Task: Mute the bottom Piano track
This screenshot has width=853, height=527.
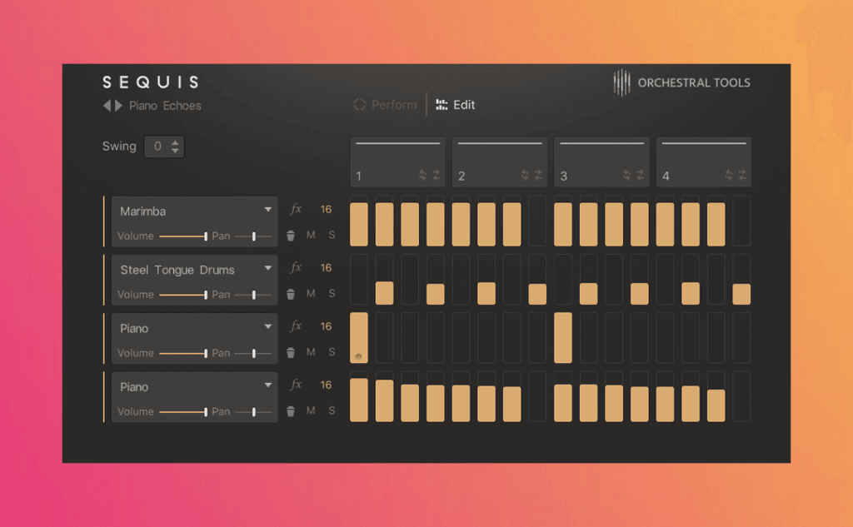Action: click(x=311, y=411)
